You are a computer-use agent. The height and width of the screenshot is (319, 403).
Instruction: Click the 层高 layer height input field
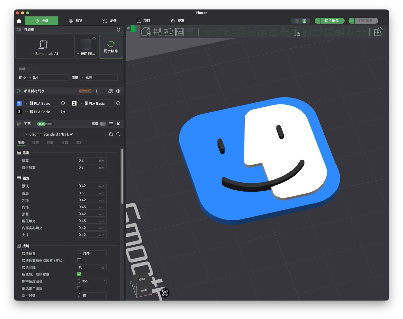coord(92,160)
